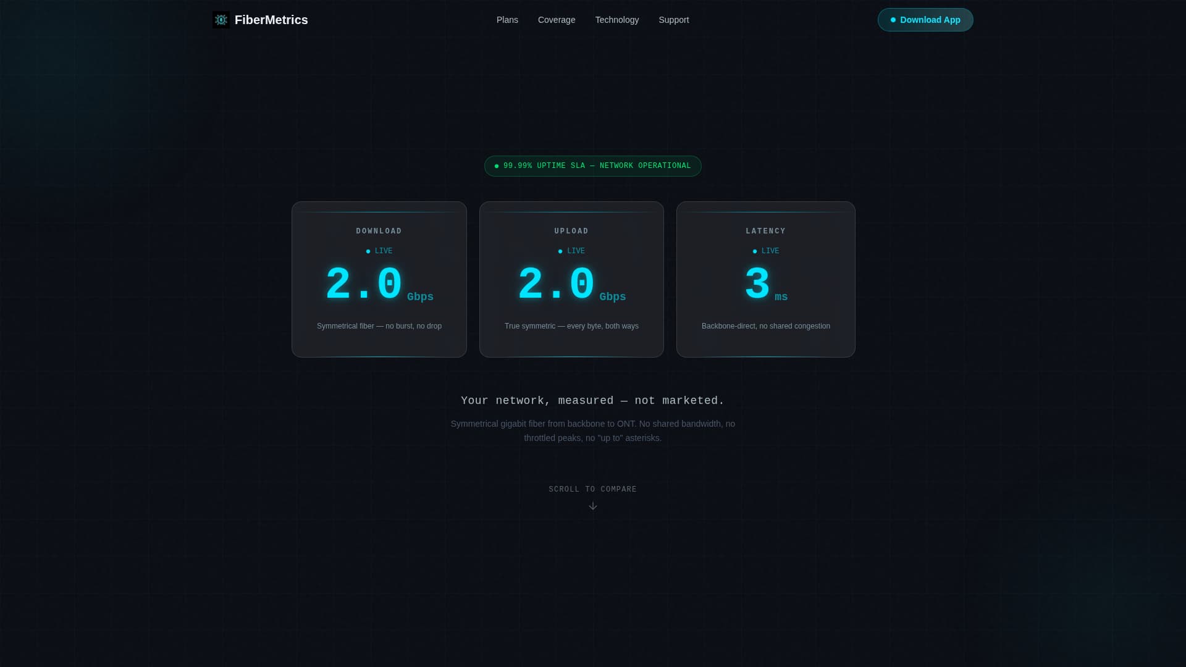This screenshot has height=667, width=1186.
Task: Open the Support page
Action: pos(673,20)
